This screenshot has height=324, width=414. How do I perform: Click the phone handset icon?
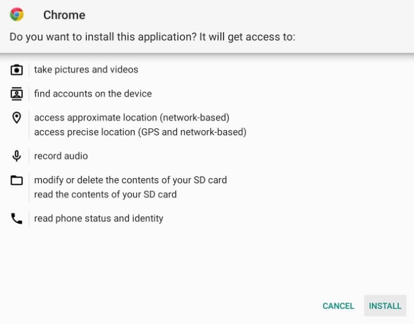pyautogui.click(x=16, y=219)
